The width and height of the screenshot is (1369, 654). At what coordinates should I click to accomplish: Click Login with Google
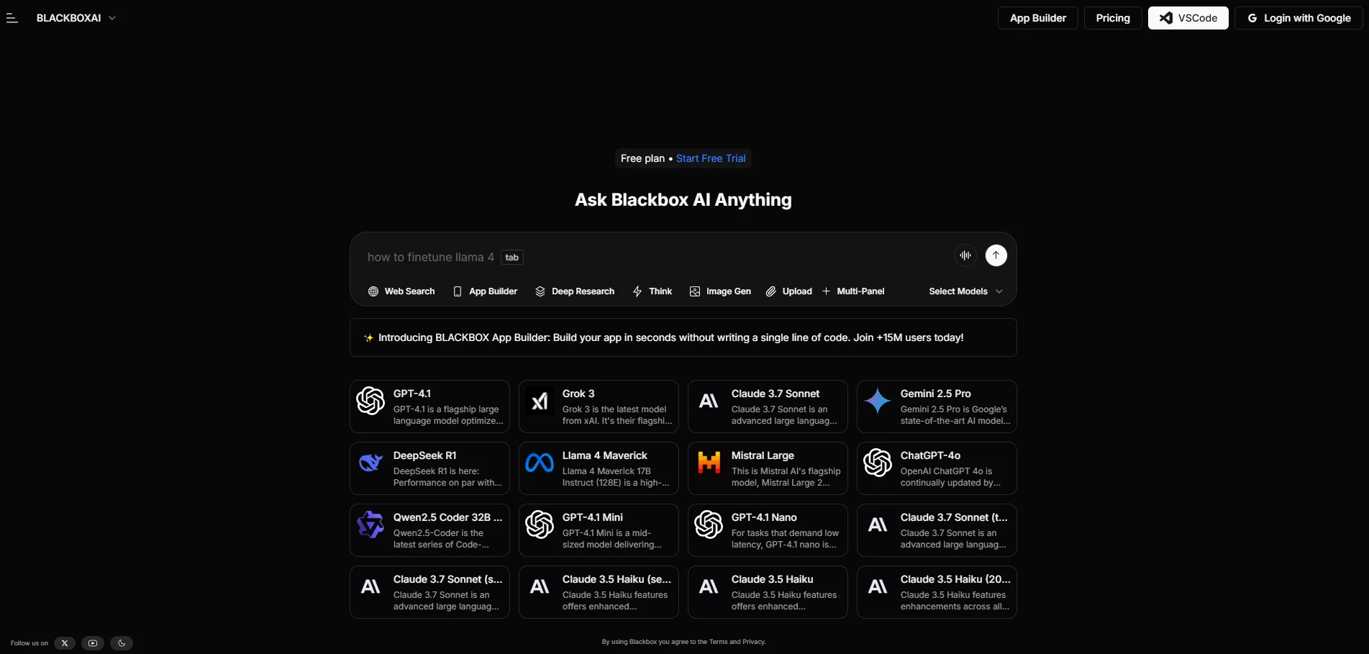coord(1298,18)
